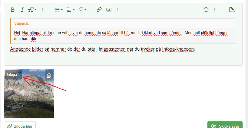Delete the attached image using the trash icon
The height and width of the screenshot is (128, 248).
pos(49,76)
